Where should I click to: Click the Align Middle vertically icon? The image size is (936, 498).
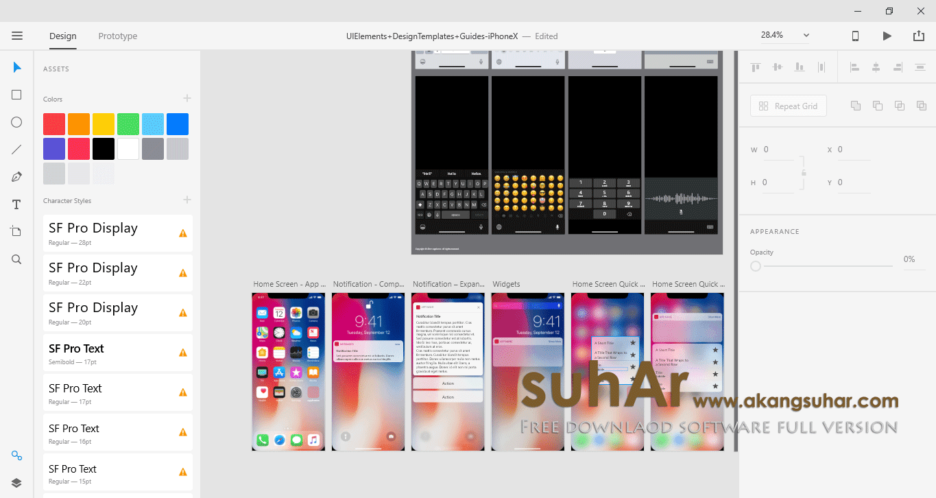tap(777, 67)
